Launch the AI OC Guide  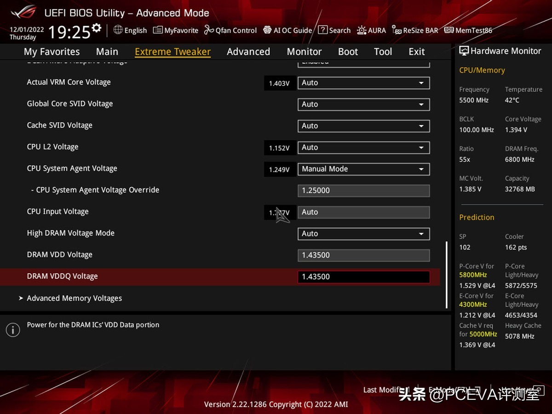click(287, 30)
